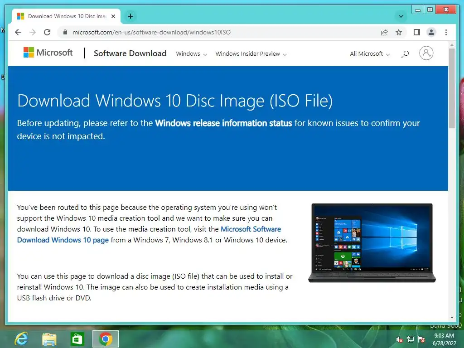This screenshot has width=464, height=348.
Task: Click the browser back arrow
Action: [18, 32]
